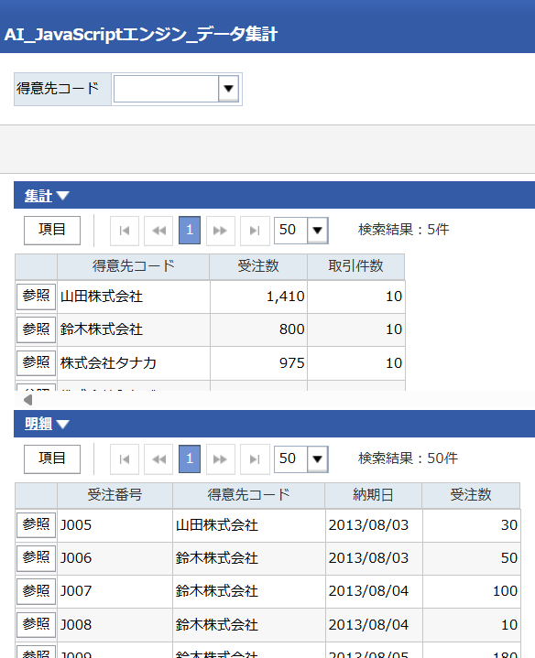Click 参照 button for order J007

click(x=36, y=592)
